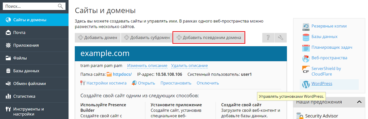Click the Security Advisor lock icon
This screenshot has width=368, height=119.
pos(300,116)
